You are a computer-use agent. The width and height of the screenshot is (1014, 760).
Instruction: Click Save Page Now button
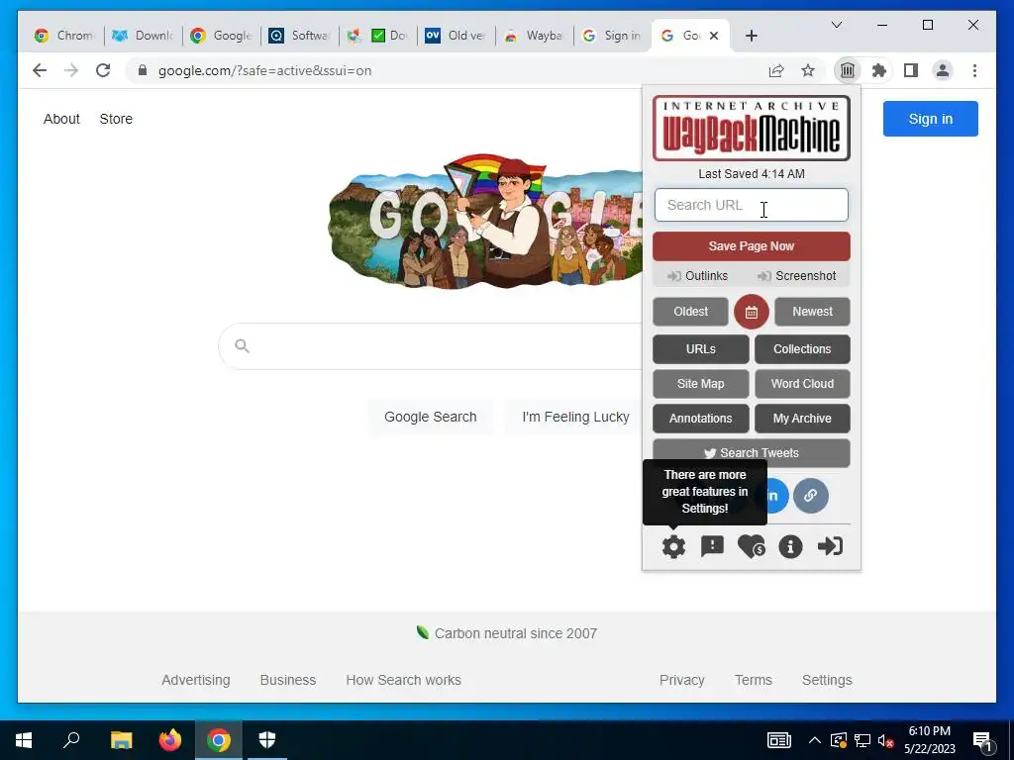click(751, 246)
